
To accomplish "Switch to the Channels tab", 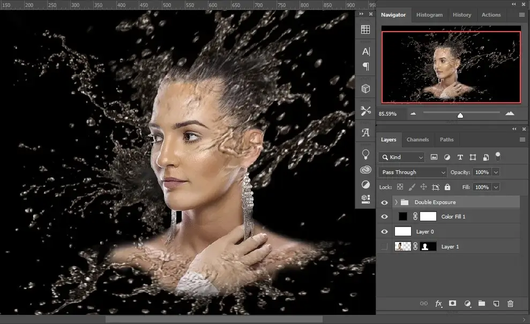I will point(417,139).
